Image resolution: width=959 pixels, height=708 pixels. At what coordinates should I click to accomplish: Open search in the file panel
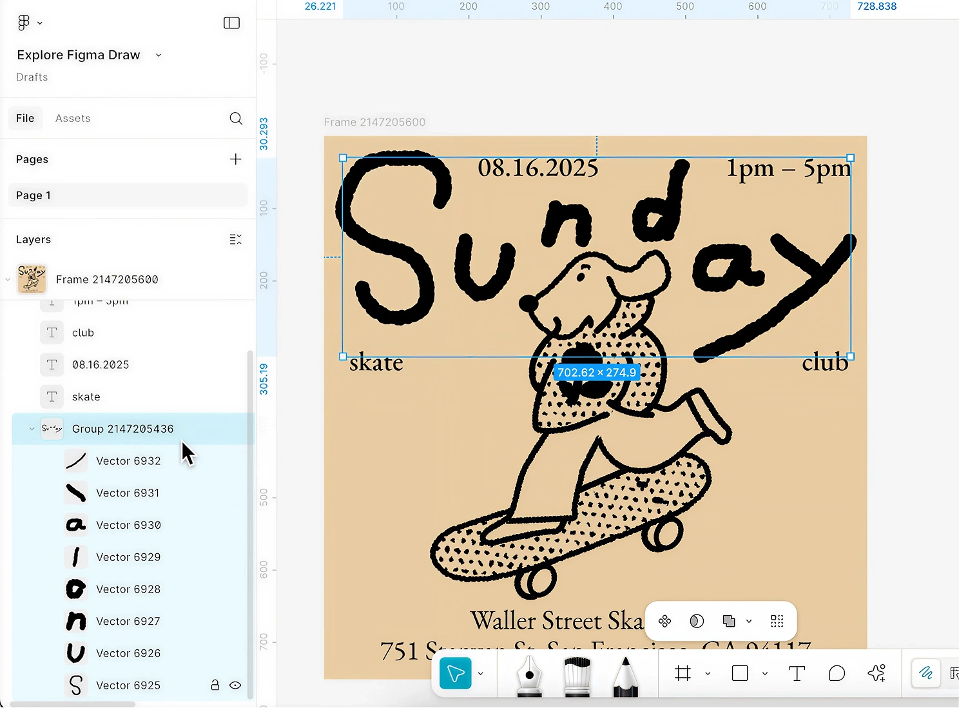tap(236, 118)
